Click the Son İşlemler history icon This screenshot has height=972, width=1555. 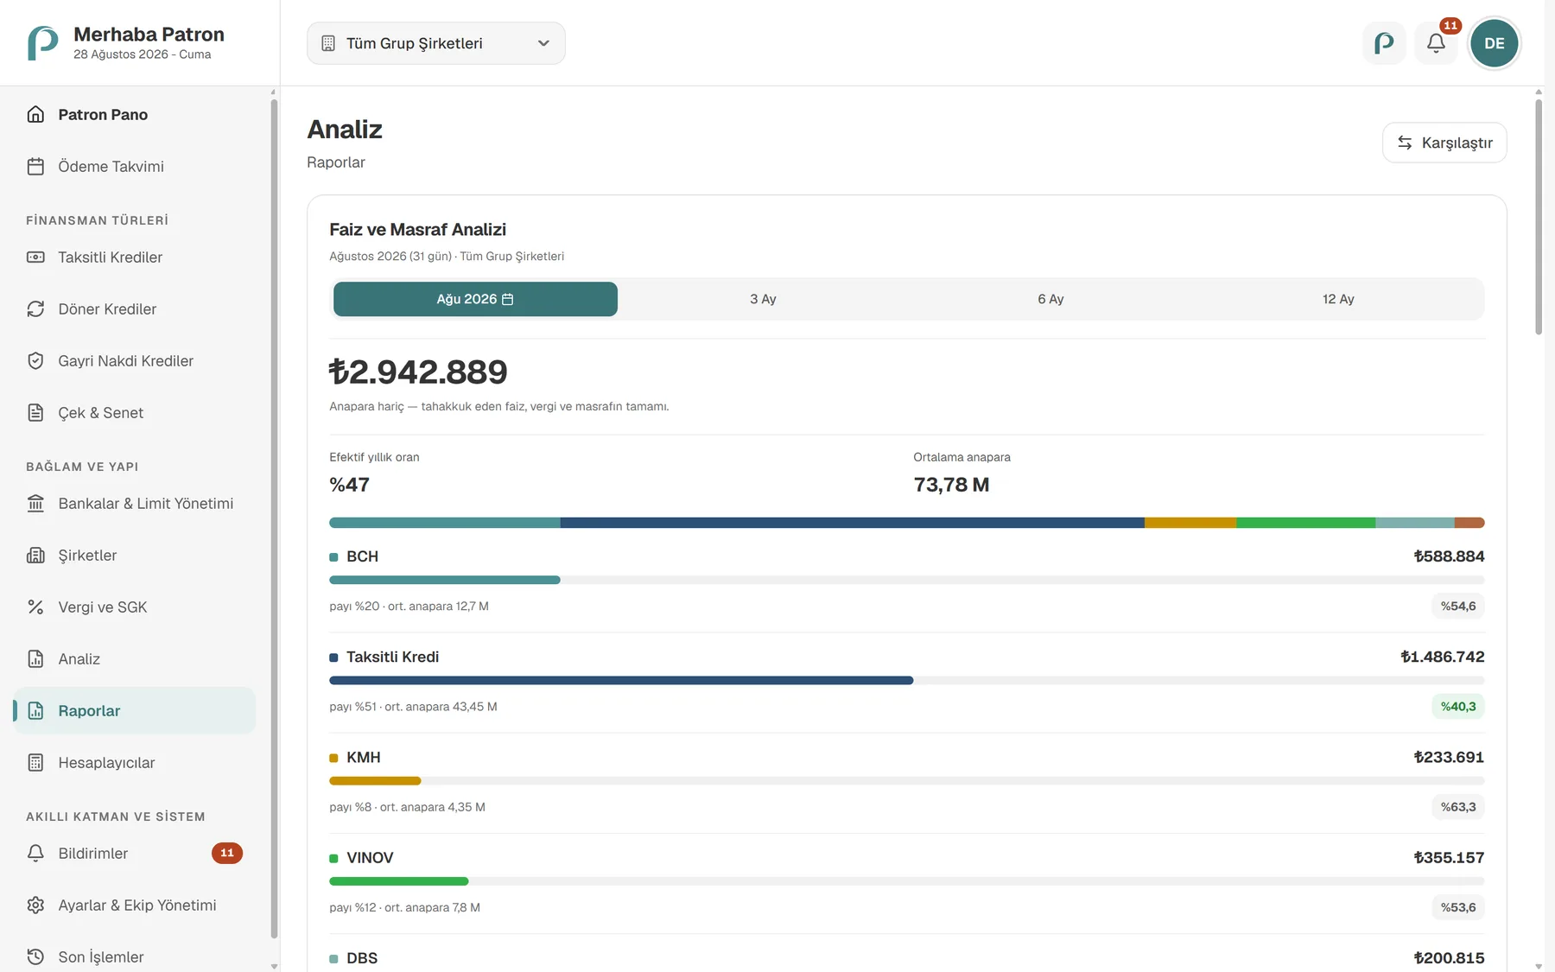(35, 957)
